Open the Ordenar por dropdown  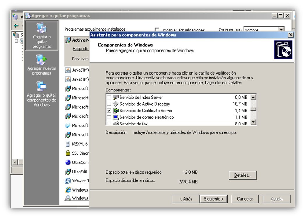coord(281,29)
